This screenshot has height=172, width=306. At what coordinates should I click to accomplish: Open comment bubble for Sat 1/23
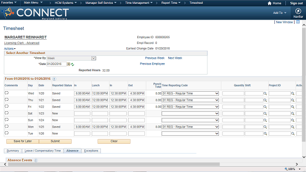pyautogui.click(x=7, y=113)
